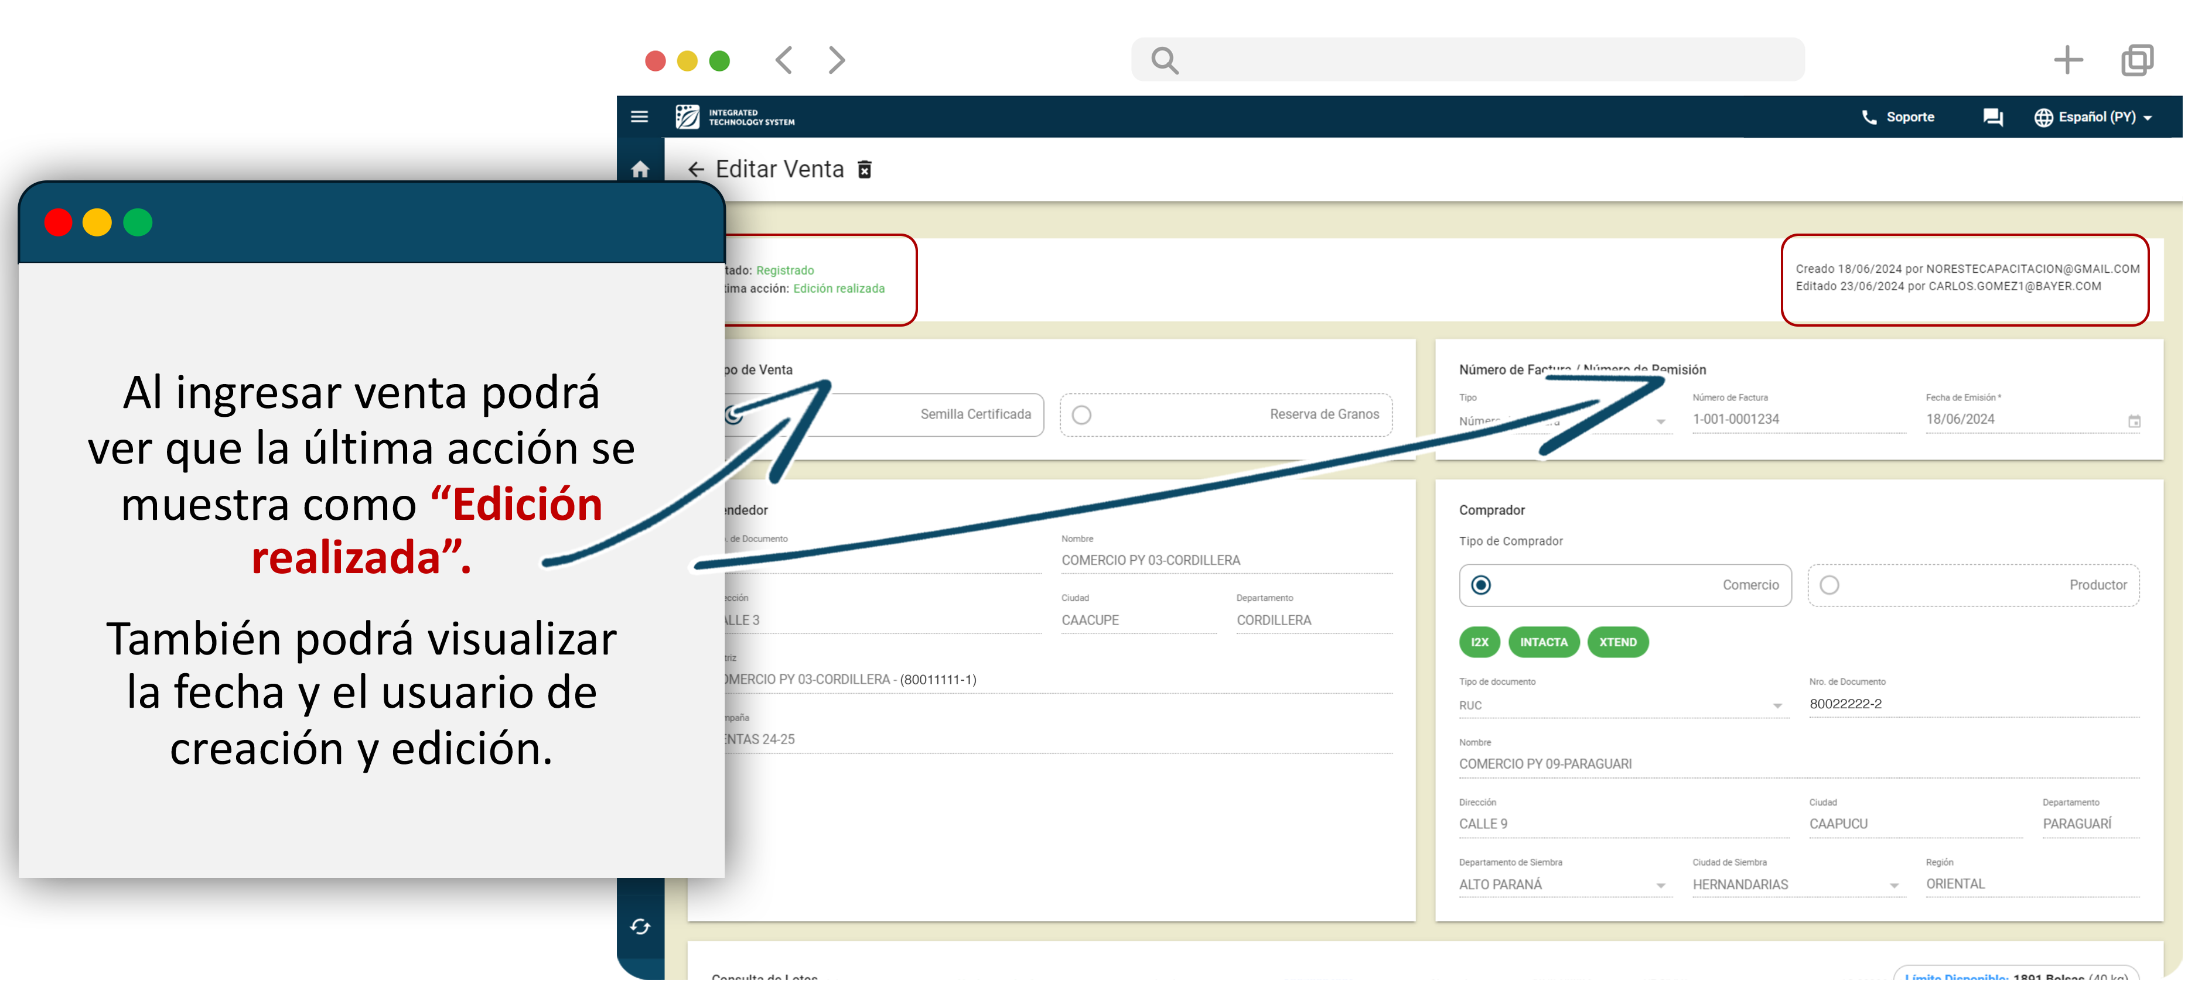The width and height of the screenshot is (2205, 1001).
Task: Expand the Tipo de documento RUC dropdown
Action: pos(1777,706)
